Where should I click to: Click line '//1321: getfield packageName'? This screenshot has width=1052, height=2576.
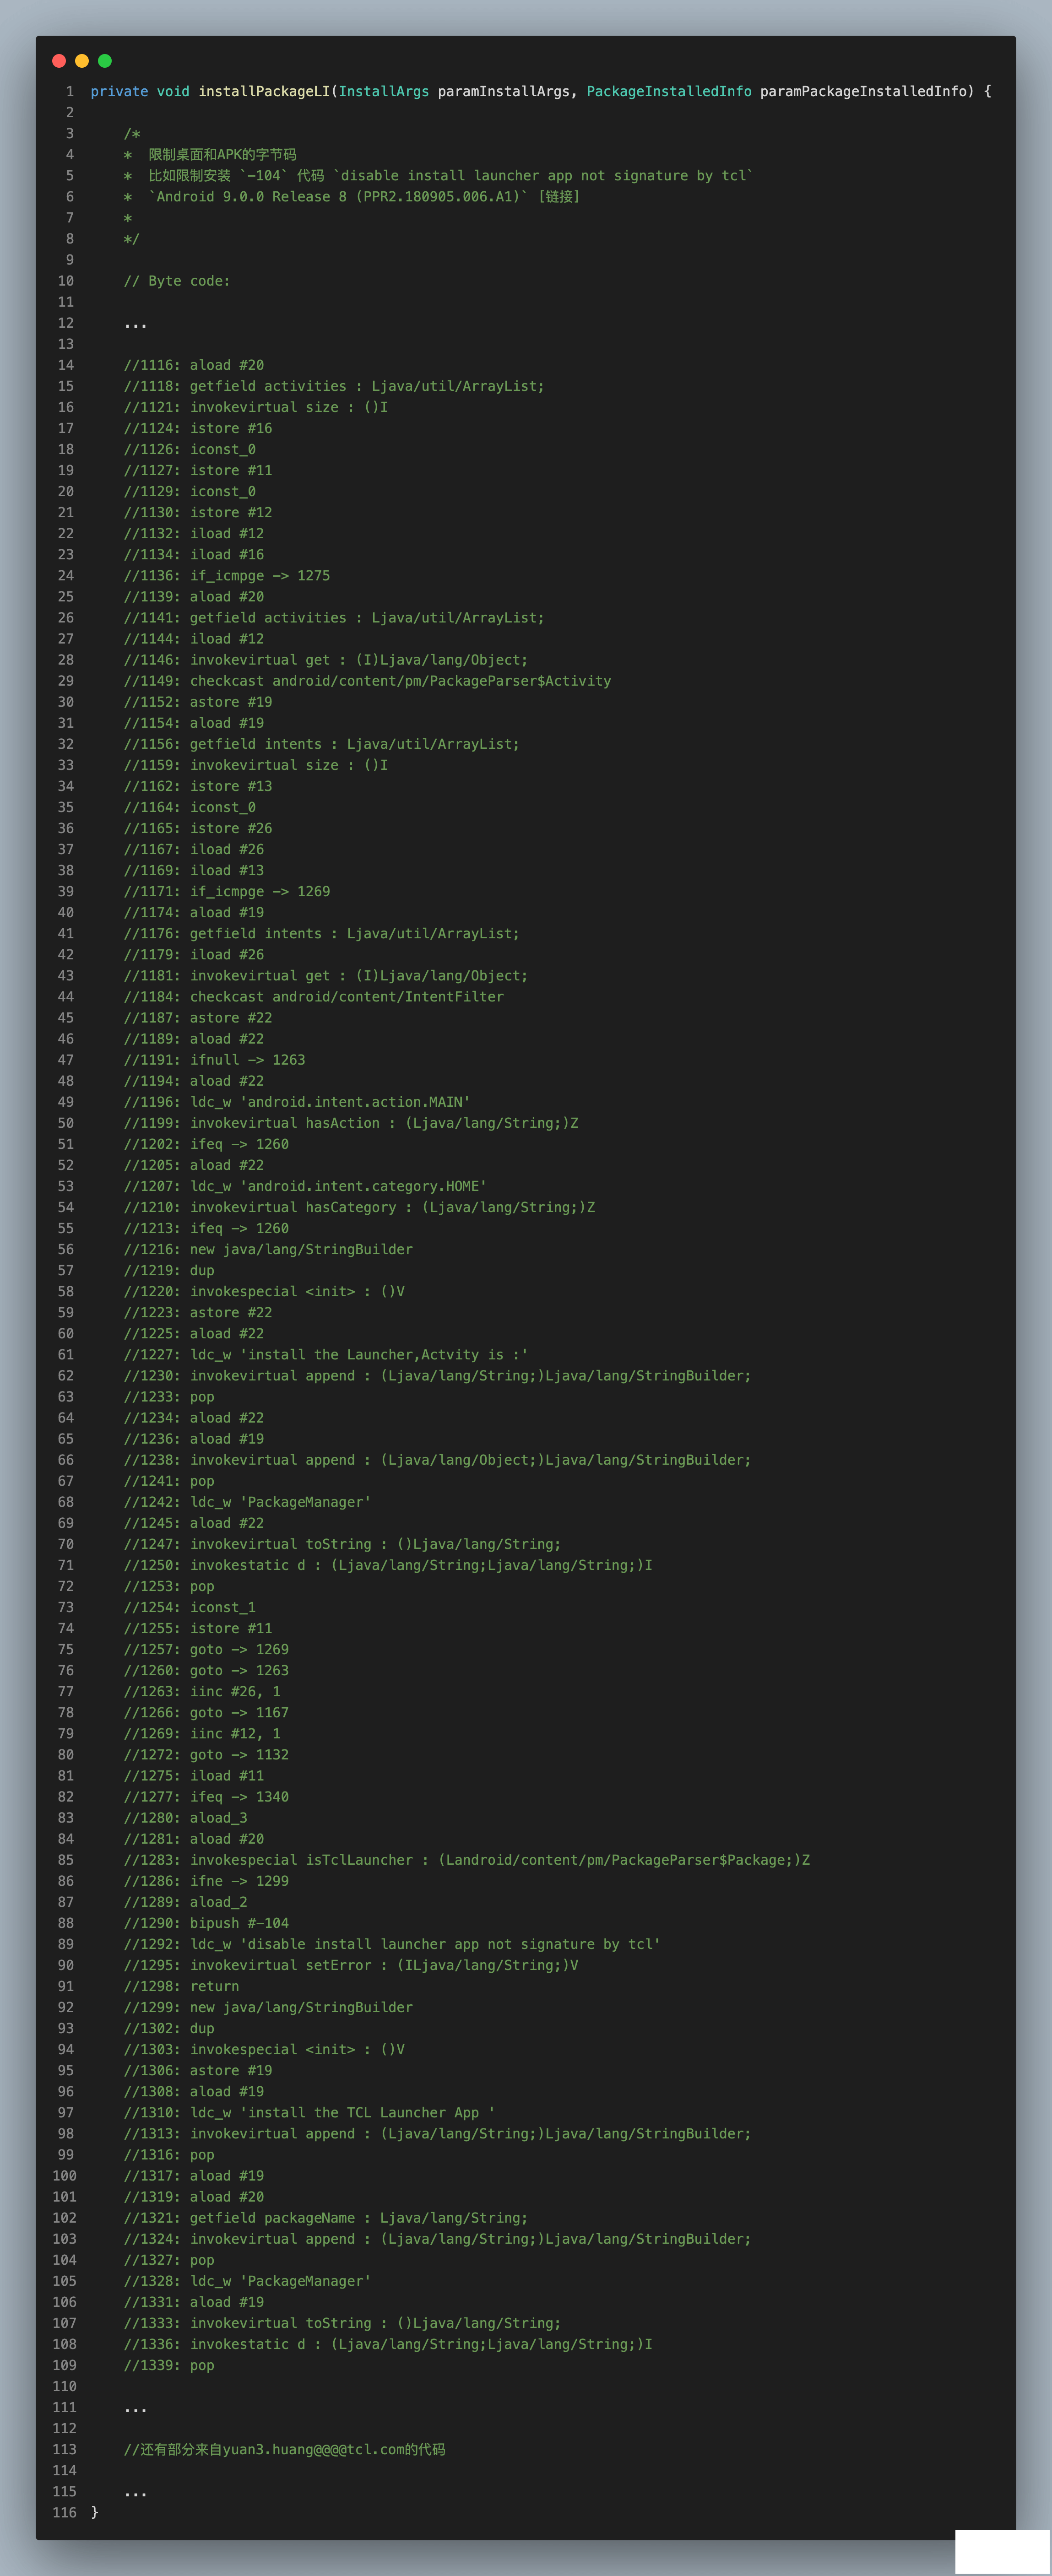click(x=326, y=2217)
